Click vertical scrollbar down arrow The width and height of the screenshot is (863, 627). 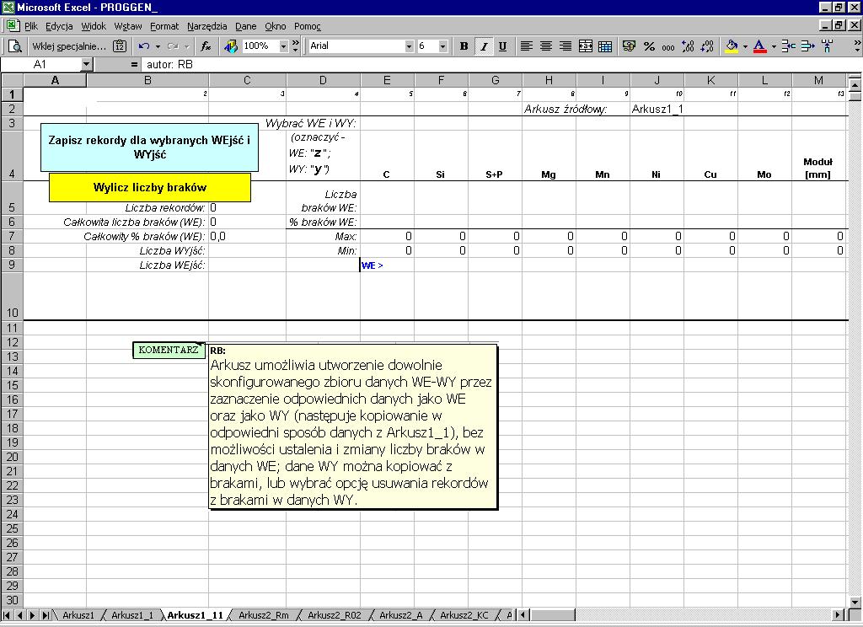coord(855,603)
